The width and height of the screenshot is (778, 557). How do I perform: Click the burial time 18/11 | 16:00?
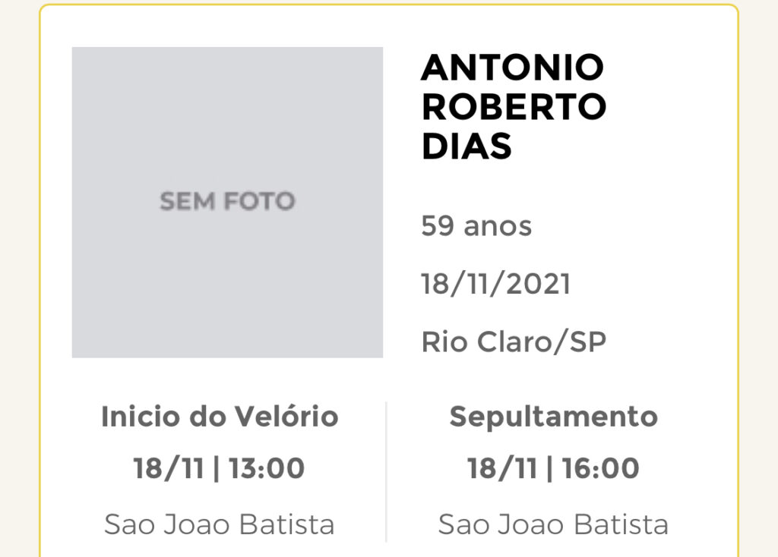click(553, 468)
